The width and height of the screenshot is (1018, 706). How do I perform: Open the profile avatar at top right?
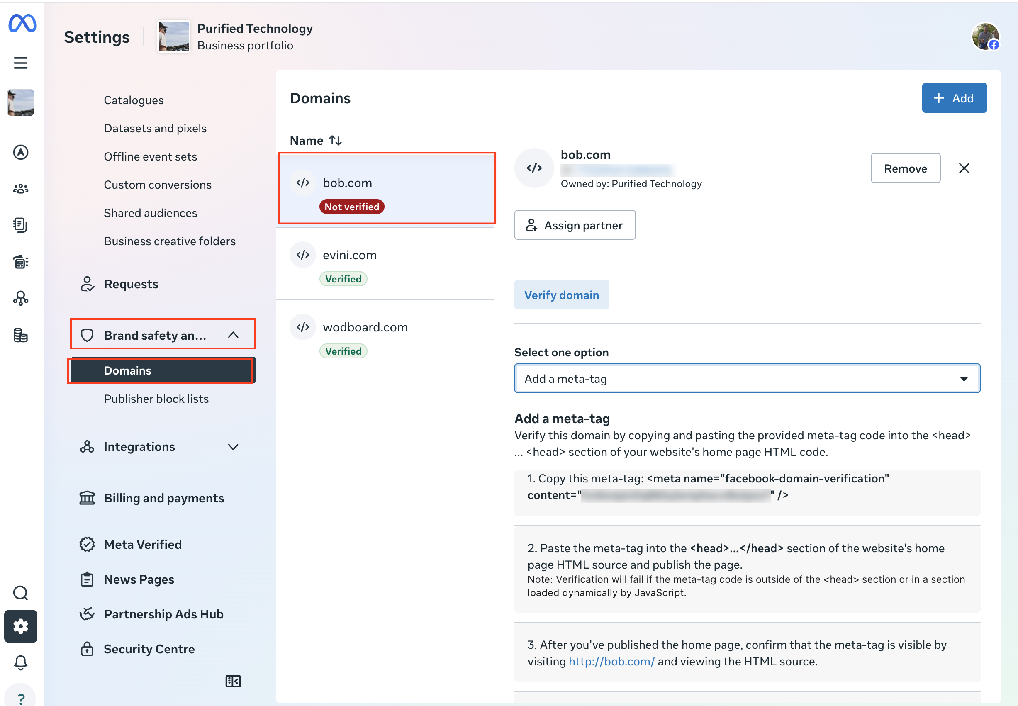click(985, 37)
